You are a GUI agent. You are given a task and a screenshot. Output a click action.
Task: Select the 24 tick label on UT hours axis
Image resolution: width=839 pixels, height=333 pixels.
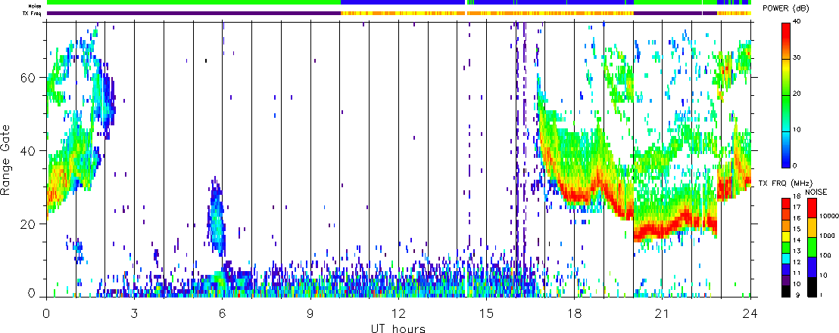[750, 313]
